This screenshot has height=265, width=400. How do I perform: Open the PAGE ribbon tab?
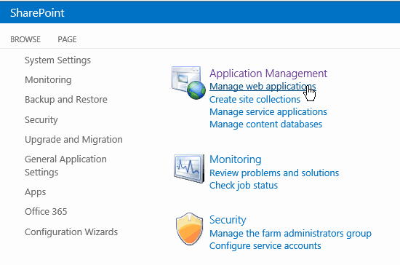point(67,39)
